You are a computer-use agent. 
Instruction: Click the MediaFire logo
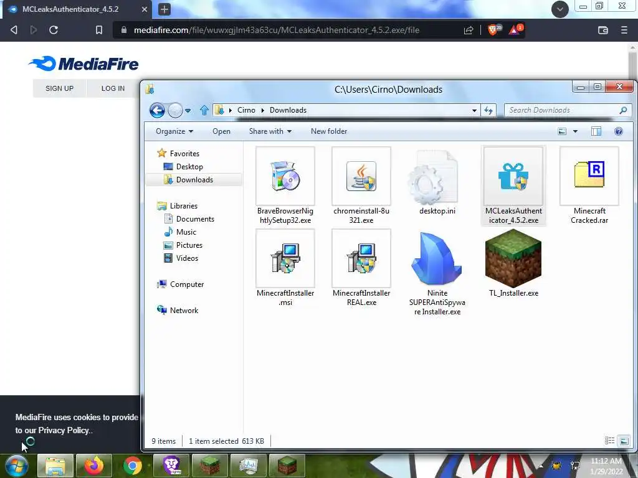coord(83,63)
